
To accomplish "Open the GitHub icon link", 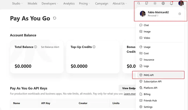I will coord(147,3).
